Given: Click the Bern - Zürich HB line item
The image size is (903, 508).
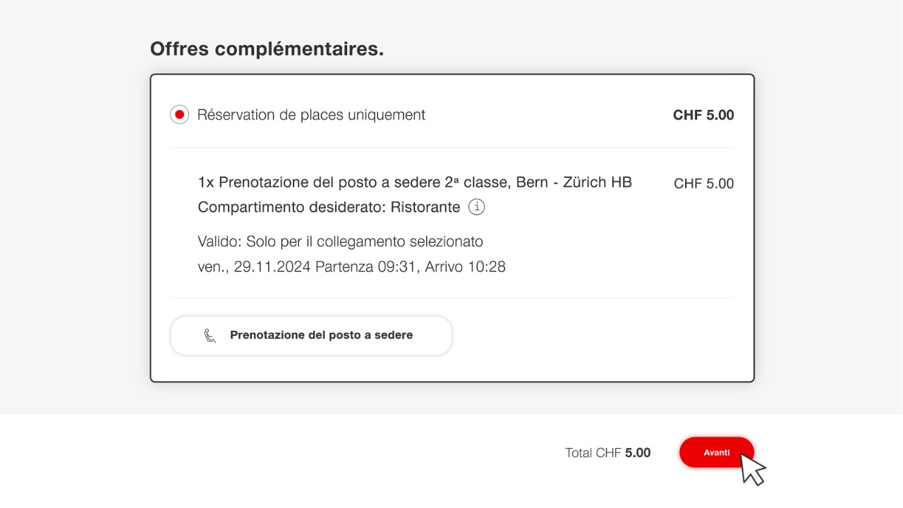Looking at the screenshot, I should (415, 182).
